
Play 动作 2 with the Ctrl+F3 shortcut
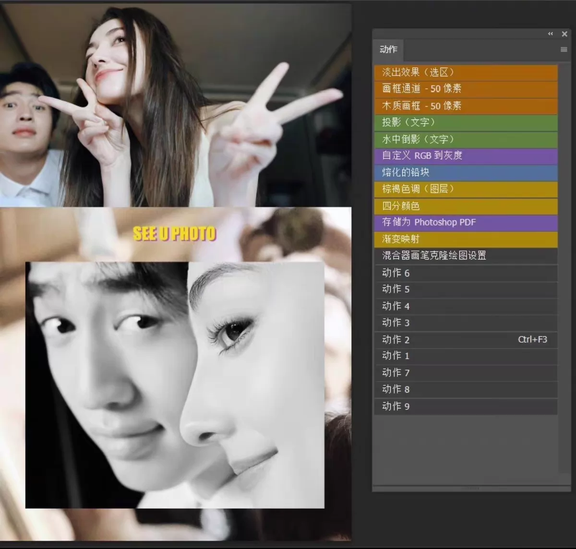pyautogui.click(x=466, y=340)
